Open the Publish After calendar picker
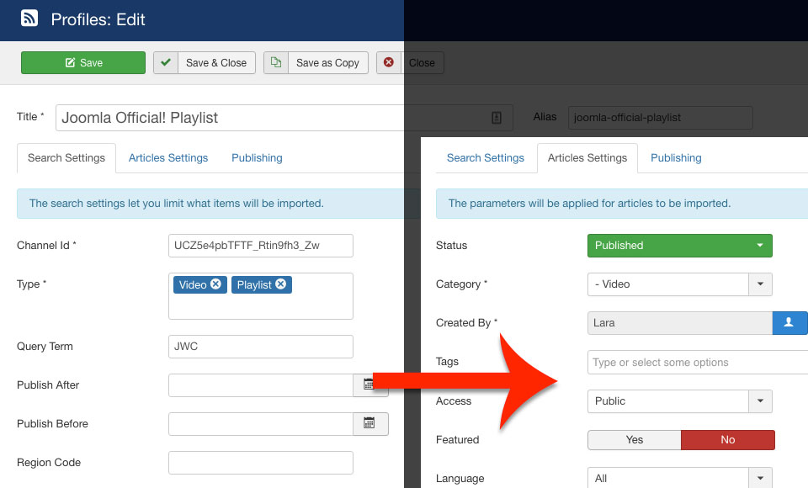 (369, 385)
